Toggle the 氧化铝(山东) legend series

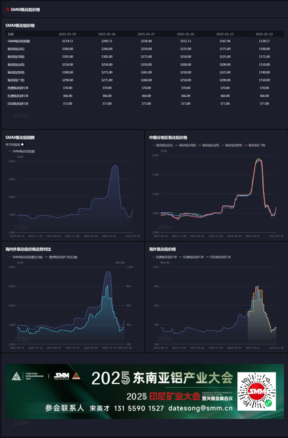[x=162, y=145]
